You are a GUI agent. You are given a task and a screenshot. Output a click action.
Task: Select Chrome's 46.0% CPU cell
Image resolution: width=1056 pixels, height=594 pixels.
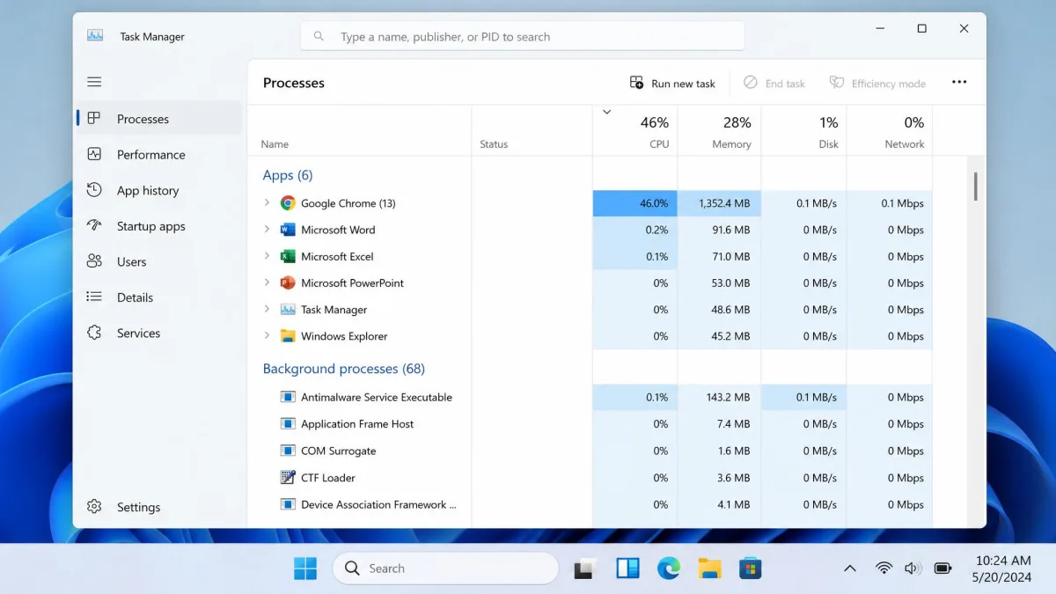634,203
